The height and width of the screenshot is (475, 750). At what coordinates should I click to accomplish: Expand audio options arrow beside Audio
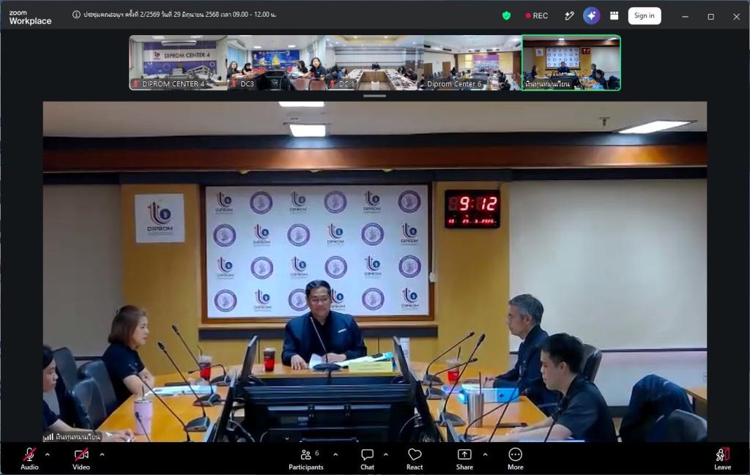pos(48,455)
